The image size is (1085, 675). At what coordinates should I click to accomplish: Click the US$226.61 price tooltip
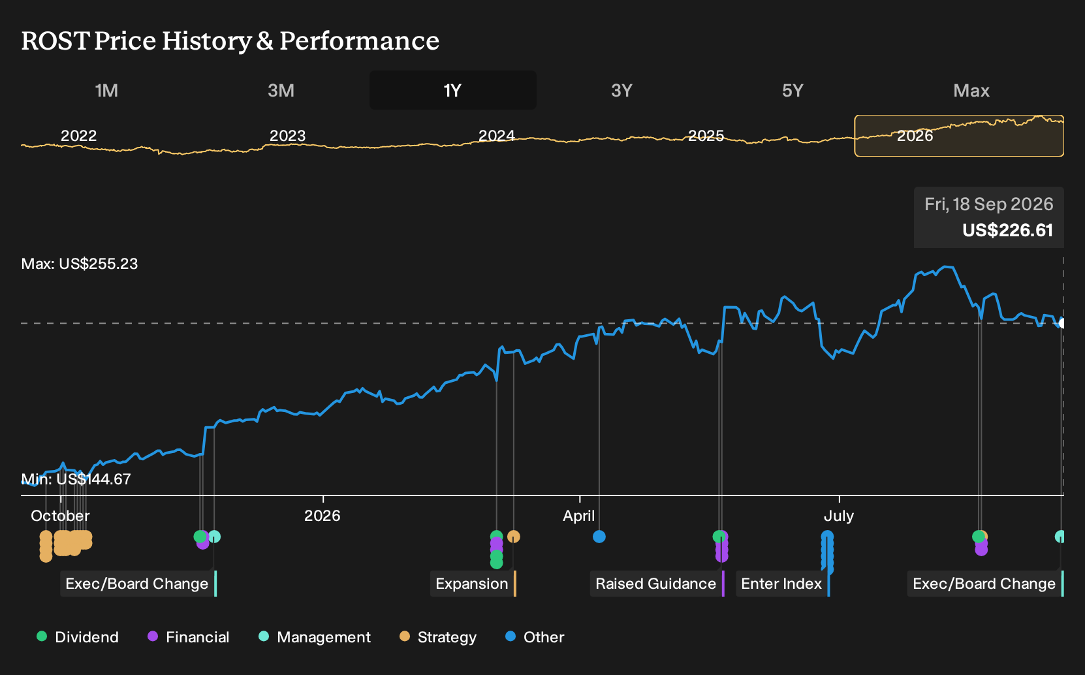pos(989,217)
